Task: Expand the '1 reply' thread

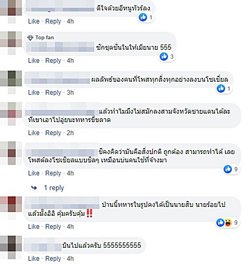Action: [x=54, y=188]
